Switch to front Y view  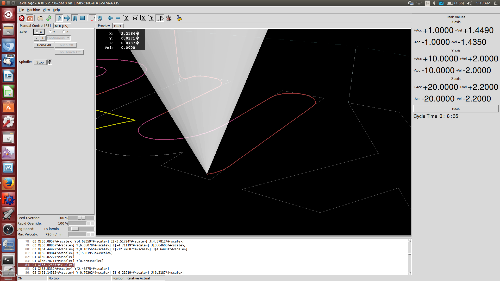151,18
